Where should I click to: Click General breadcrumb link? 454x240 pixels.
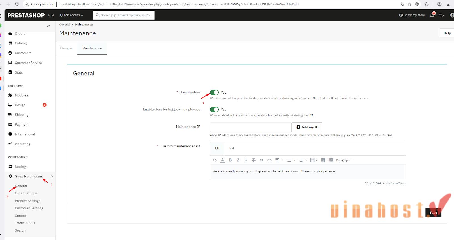[64, 25]
